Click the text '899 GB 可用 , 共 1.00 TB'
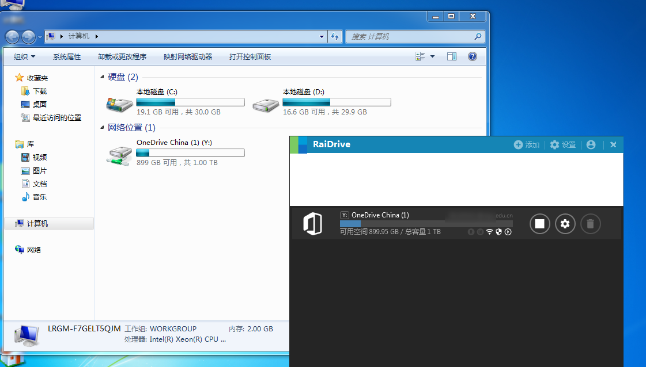The height and width of the screenshot is (367, 646). 177,163
